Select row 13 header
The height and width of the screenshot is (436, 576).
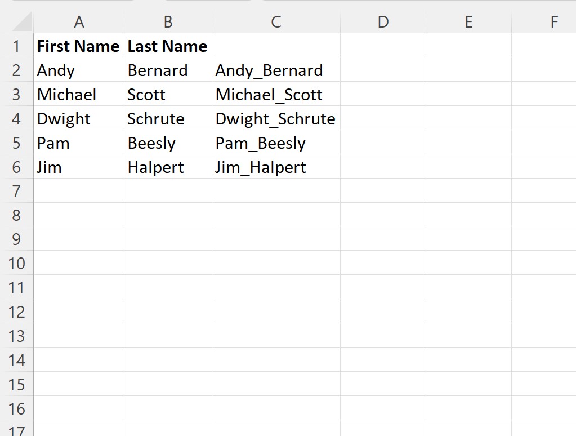pos(16,336)
